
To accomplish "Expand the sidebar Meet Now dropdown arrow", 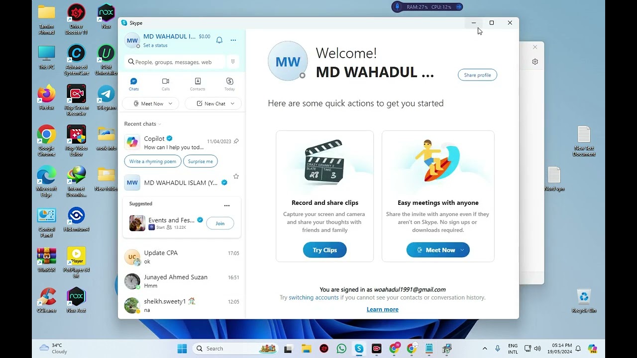I will pyautogui.click(x=170, y=103).
